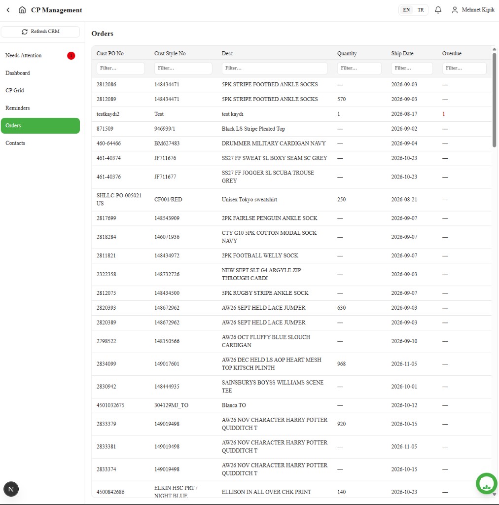This screenshot has width=499, height=505.
Task: Click the Mehmet Kipik user name
Action: click(478, 10)
